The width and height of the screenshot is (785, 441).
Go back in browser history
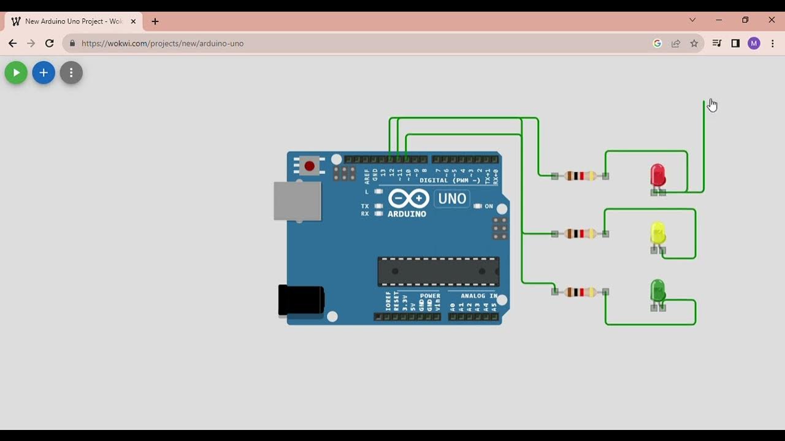[12, 43]
